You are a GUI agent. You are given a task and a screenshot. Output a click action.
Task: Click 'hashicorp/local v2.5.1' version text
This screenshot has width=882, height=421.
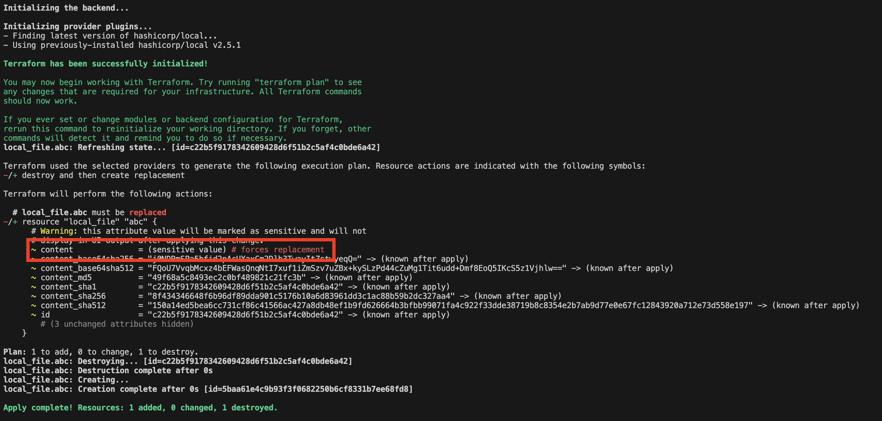pos(189,45)
